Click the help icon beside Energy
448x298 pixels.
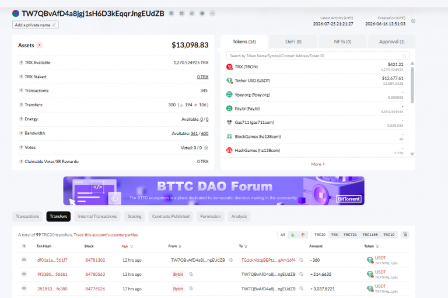(x=21, y=119)
